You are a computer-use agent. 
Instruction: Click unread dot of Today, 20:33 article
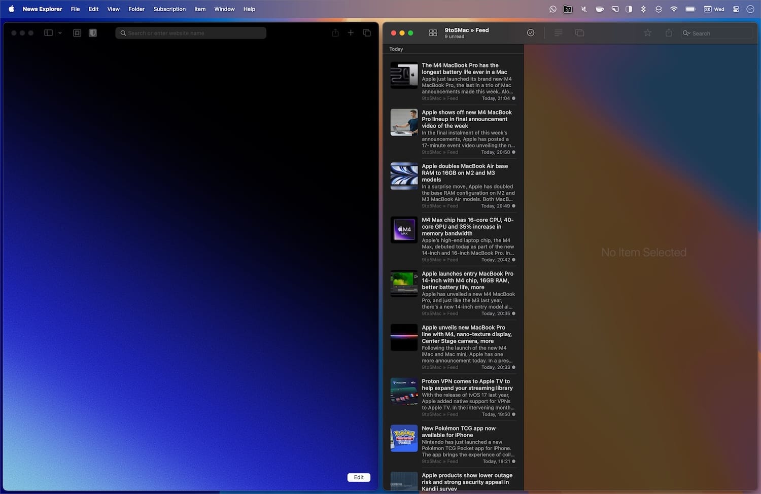coord(513,367)
